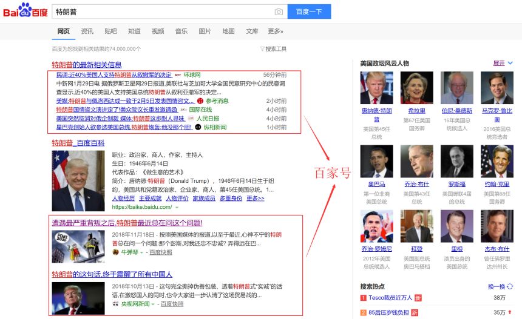Viewport: 522px width, 319px height.
Task: Click the 国际在线 source icon
Action: pyautogui.click(x=183, y=110)
